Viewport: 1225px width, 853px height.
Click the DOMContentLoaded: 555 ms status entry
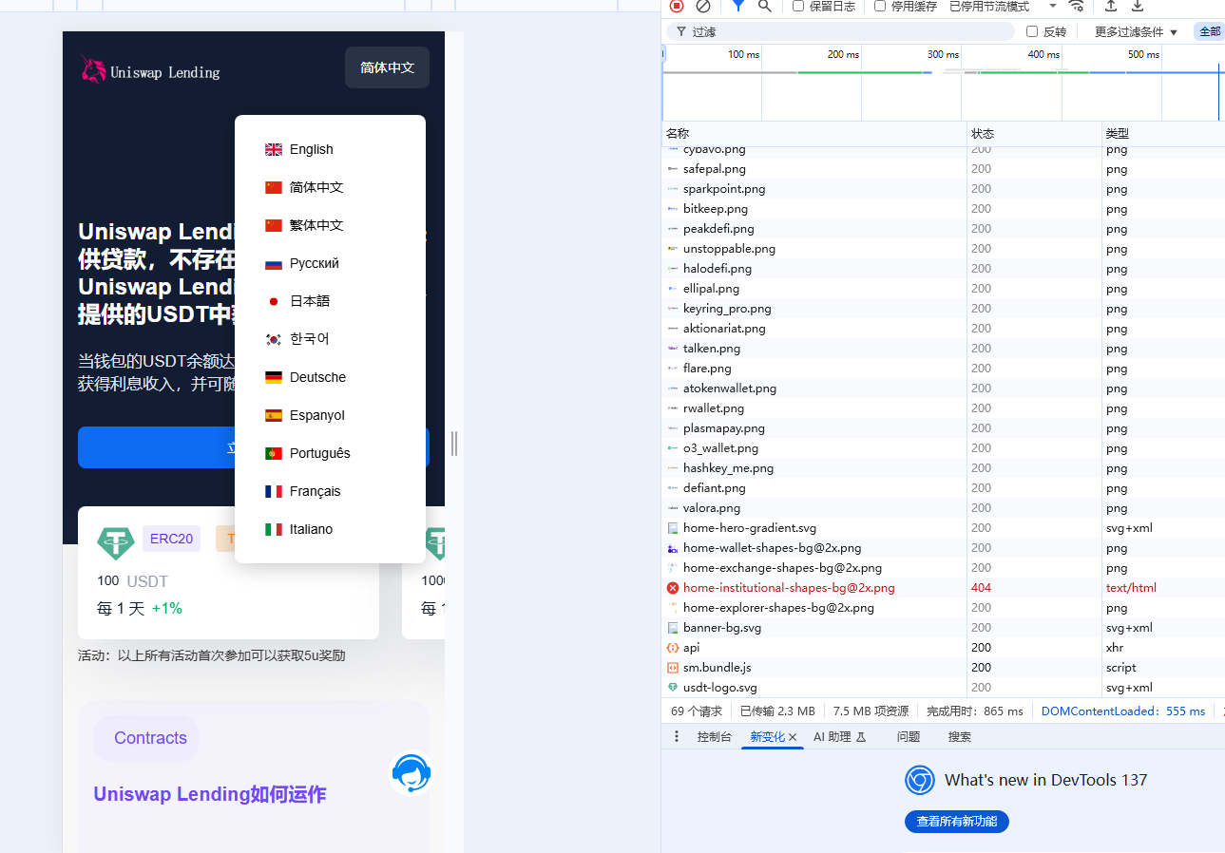1122,711
